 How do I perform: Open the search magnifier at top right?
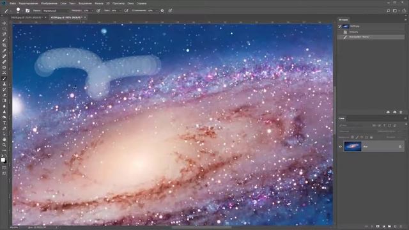coord(389,11)
